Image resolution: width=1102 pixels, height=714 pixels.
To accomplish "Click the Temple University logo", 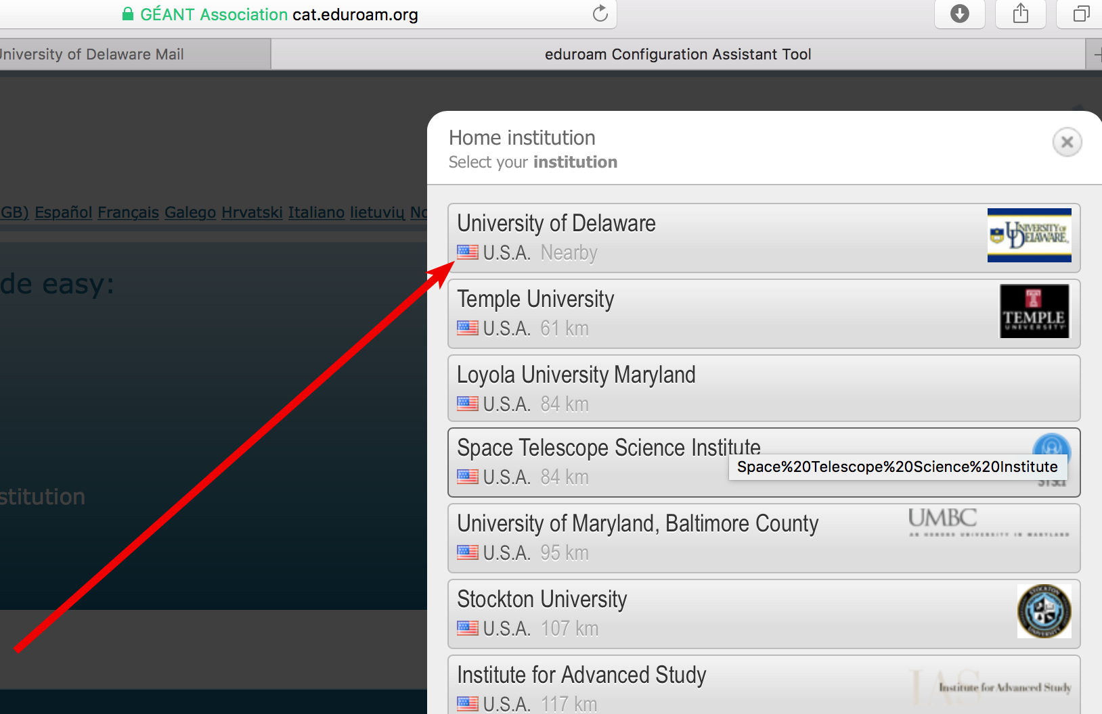I will coord(1034,311).
